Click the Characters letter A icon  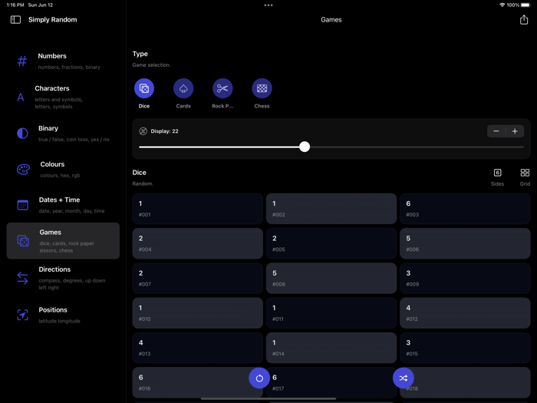click(21, 97)
